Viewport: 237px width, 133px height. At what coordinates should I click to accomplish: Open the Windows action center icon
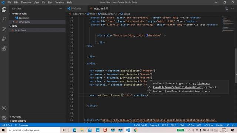pos(232,130)
